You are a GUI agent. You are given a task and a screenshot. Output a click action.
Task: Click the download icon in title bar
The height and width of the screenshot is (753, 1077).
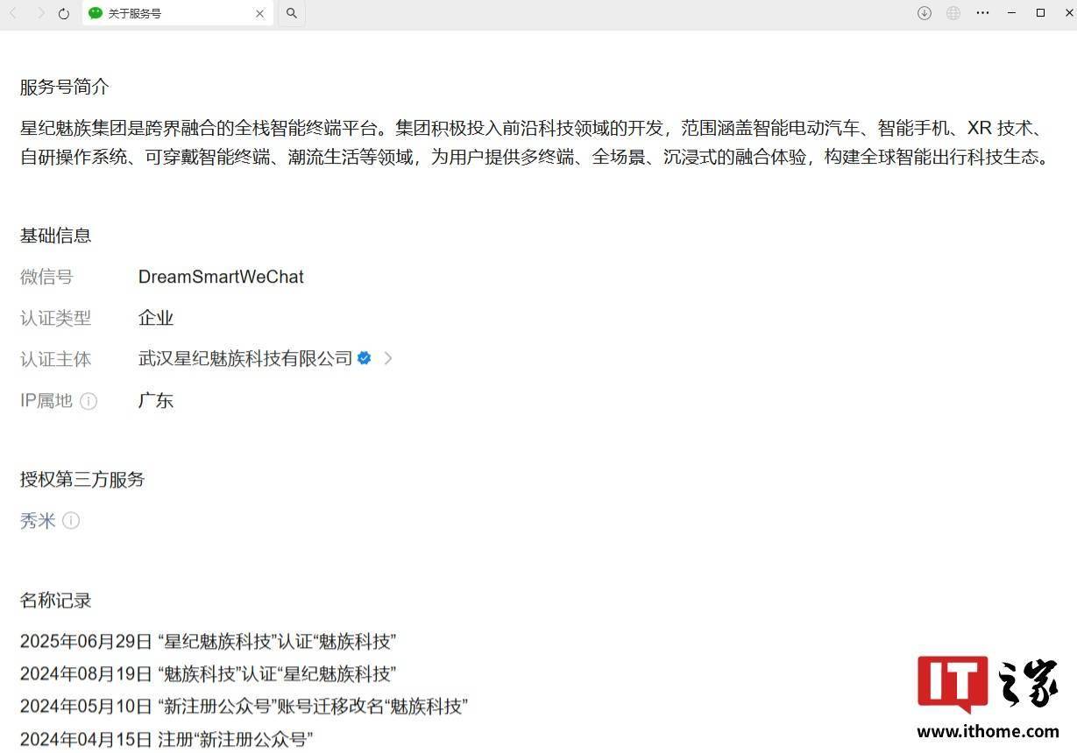click(x=925, y=13)
